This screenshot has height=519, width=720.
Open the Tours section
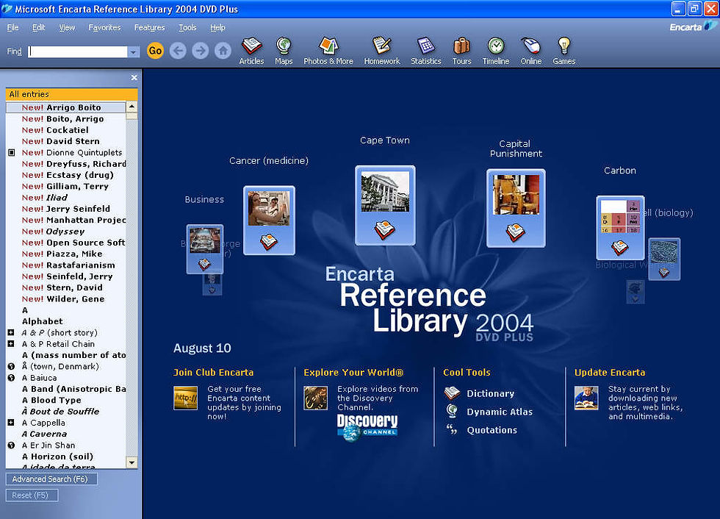tap(461, 51)
